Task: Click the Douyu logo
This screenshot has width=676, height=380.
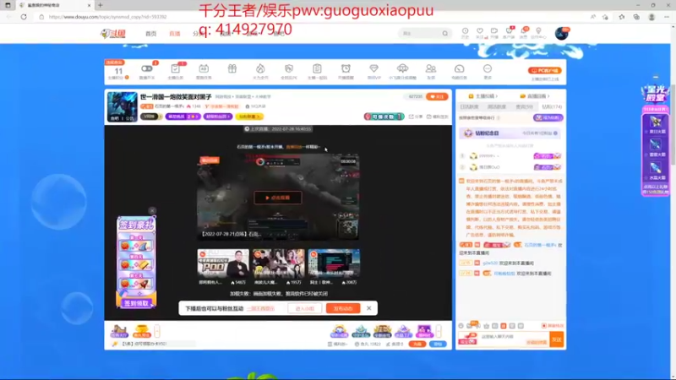Action: coord(113,33)
